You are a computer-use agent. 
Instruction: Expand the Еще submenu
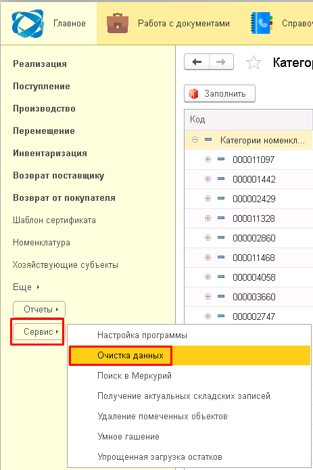pyautogui.click(x=26, y=287)
